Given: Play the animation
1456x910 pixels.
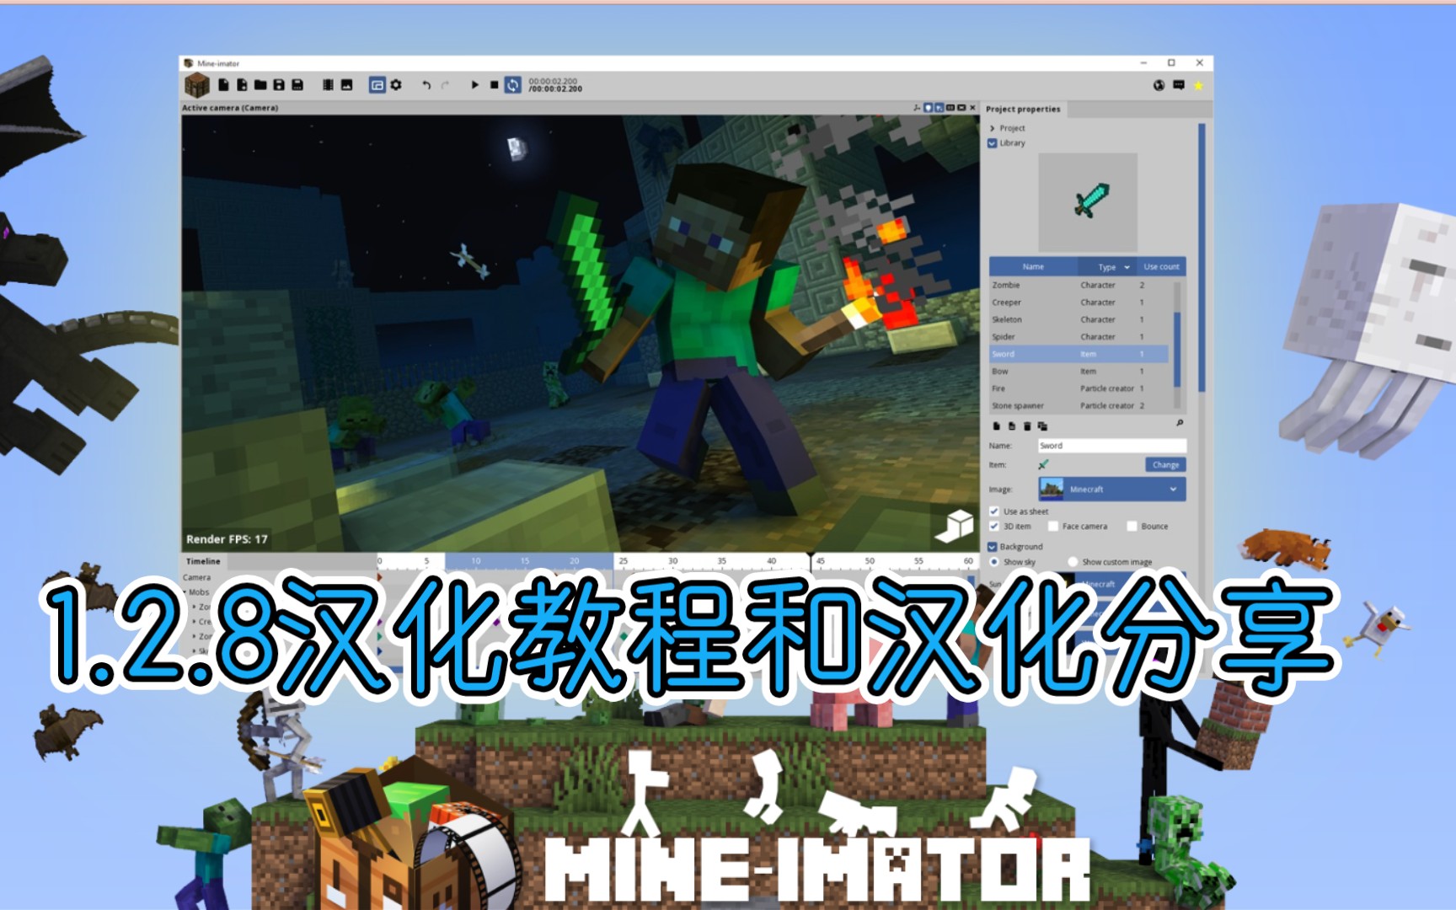Looking at the screenshot, I should 475,84.
